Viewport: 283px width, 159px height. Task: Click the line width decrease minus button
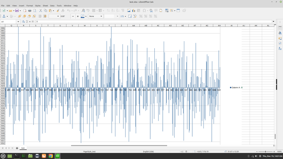click(x=73, y=16)
